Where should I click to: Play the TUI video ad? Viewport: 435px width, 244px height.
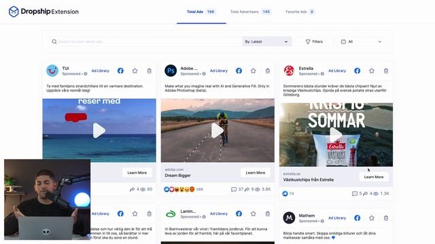pos(99,131)
